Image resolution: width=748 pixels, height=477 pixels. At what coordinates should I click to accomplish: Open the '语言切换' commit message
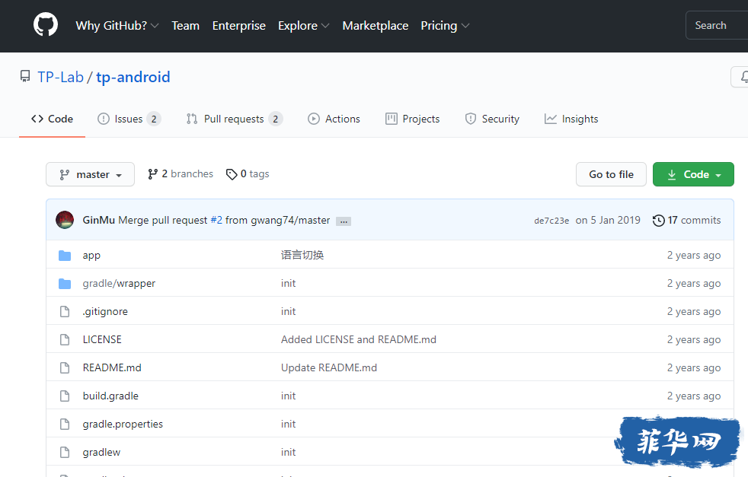[302, 256]
